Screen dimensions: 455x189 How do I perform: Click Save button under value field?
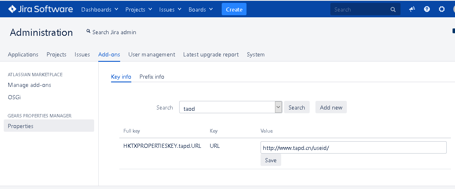coord(271,160)
